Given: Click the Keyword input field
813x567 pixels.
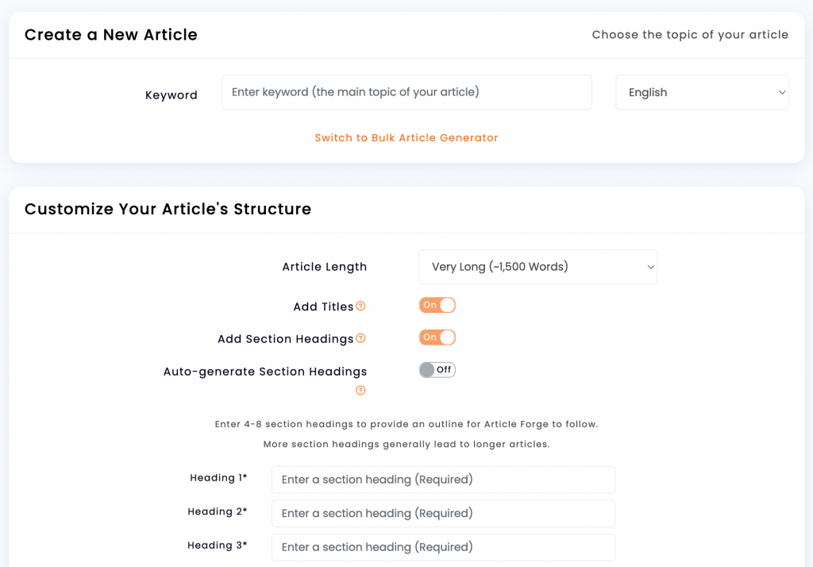Looking at the screenshot, I should pos(406,92).
